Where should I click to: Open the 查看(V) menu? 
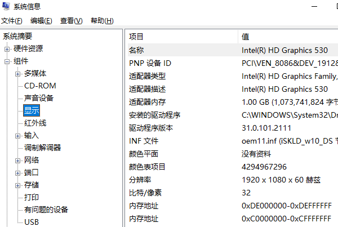[72, 21]
